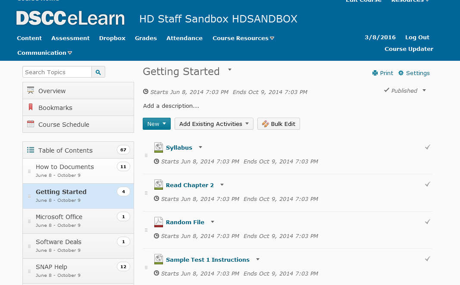Open the Published status dropdown

pos(424,91)
